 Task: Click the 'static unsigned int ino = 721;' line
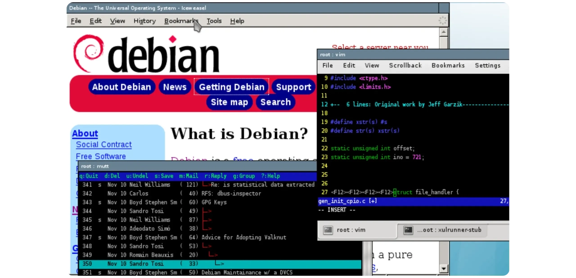click(x=378, y=157)
